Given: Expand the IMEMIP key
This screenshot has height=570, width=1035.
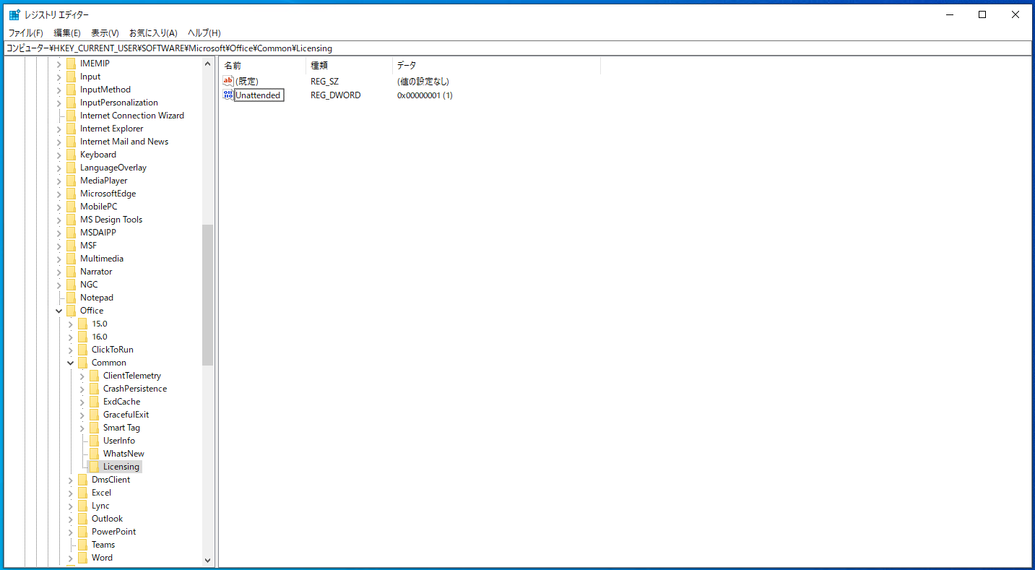Looking at the screenshot, I should [59, 64].
